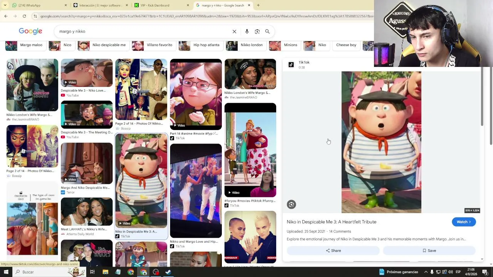493x277 pixels.
Task: Open the volume control in system tray
Action: tap(450, 272)
